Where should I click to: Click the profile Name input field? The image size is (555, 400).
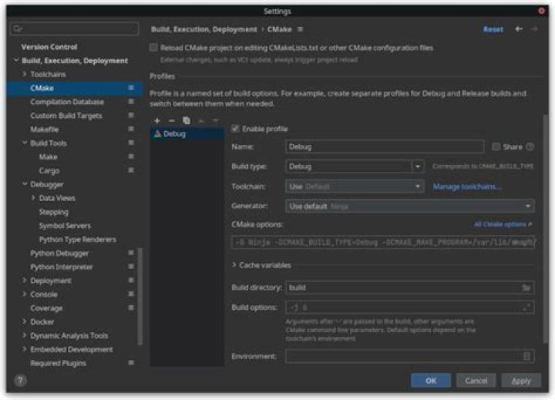coord(385,146)
